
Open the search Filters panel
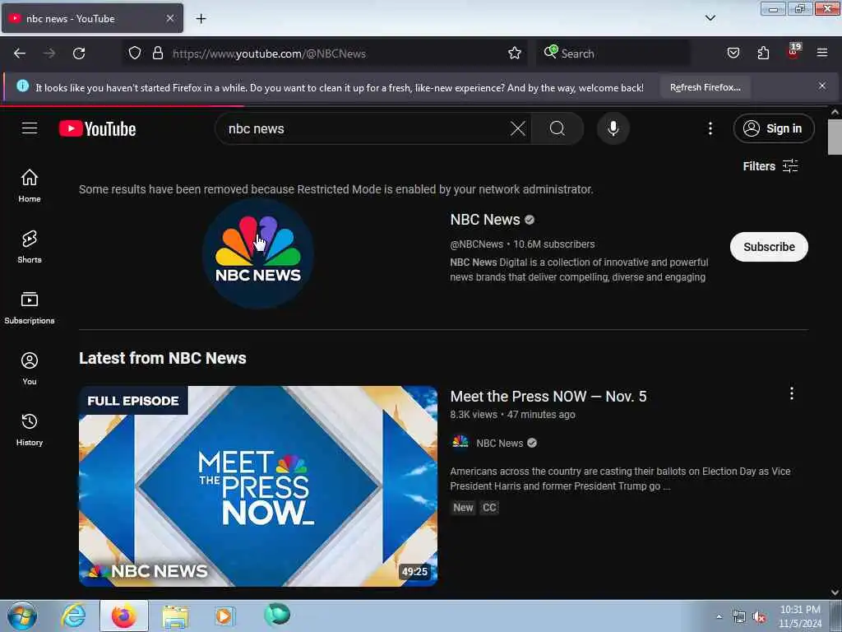point(770,166)
